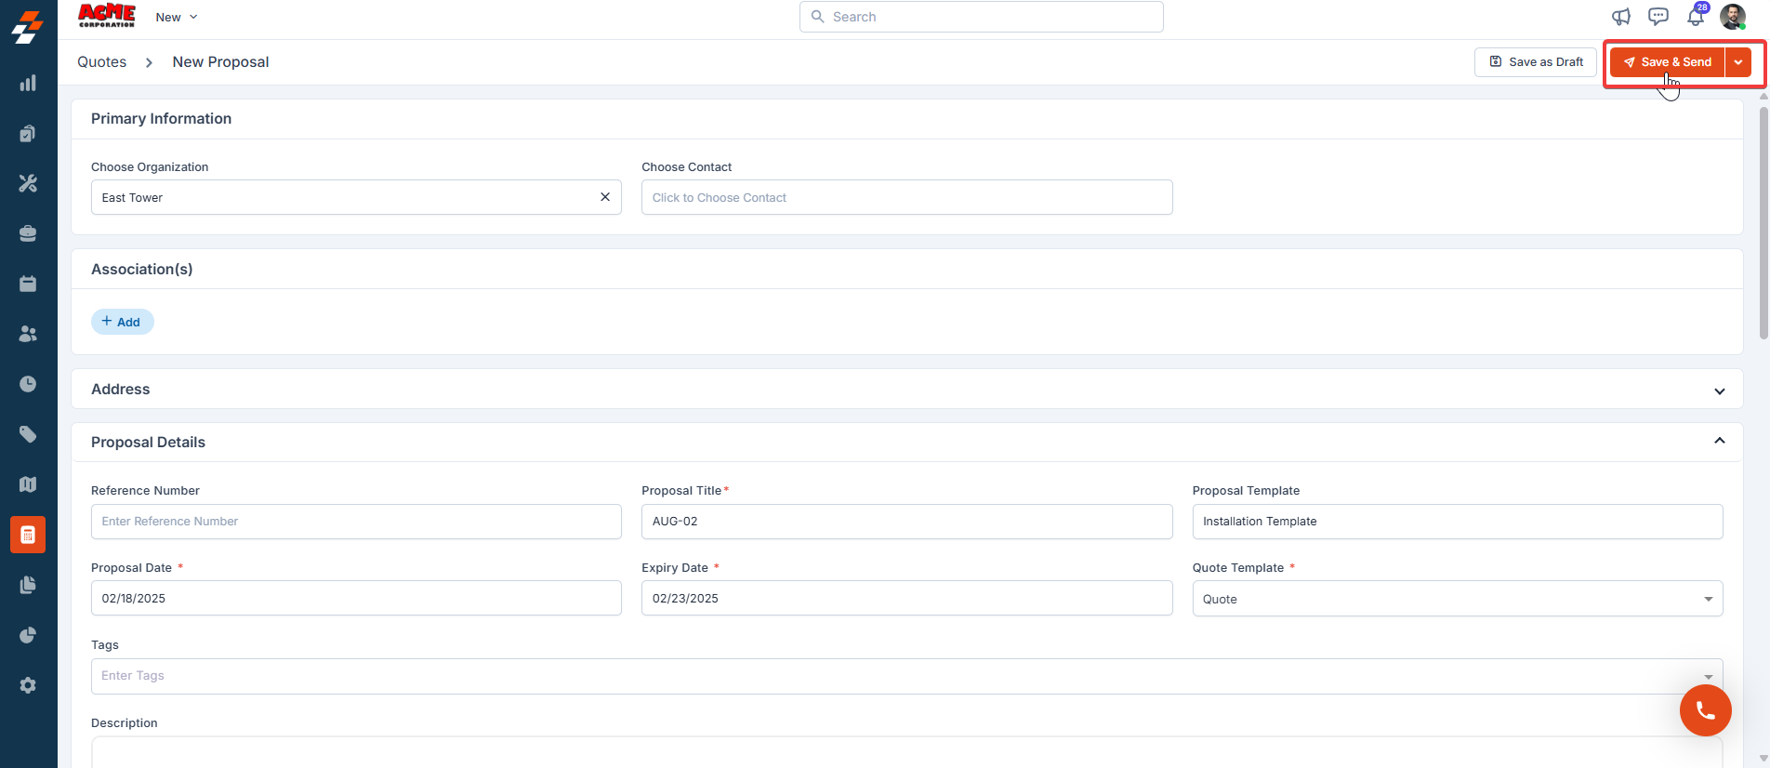This screenshot has width=1770, height=768.
Task: Open the chat messages icon in the top bar
Action: pyautogui.click(x=1658, y=17)
